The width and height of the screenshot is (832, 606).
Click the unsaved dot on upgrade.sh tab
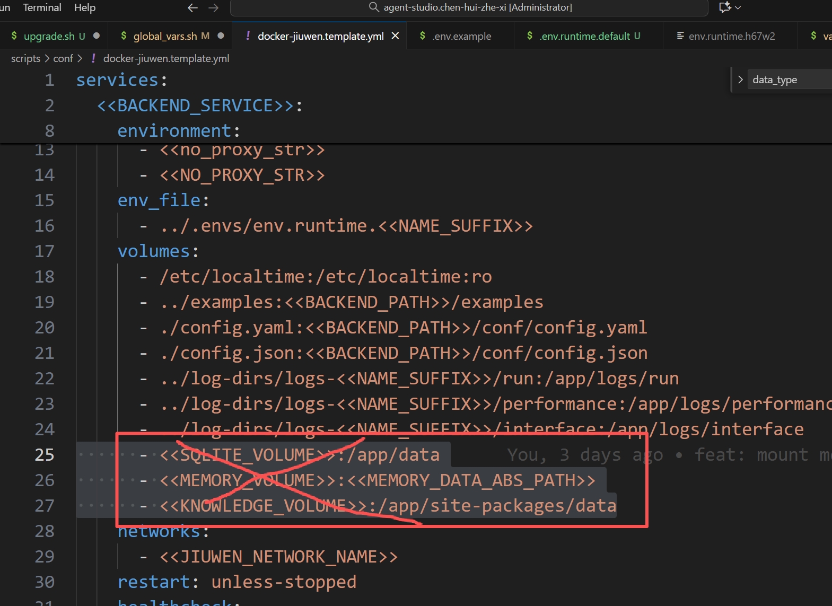point(97,36)
